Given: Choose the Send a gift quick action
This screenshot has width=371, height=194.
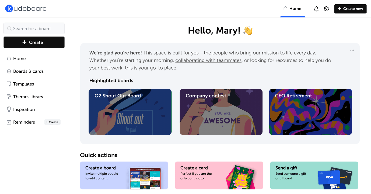Looking at the screenshot, I should [x=314, y=175].
